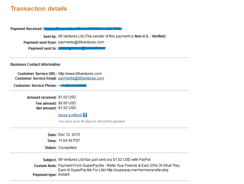Click the Instant payment type value
Screen dimensions: 244x184
64,174
